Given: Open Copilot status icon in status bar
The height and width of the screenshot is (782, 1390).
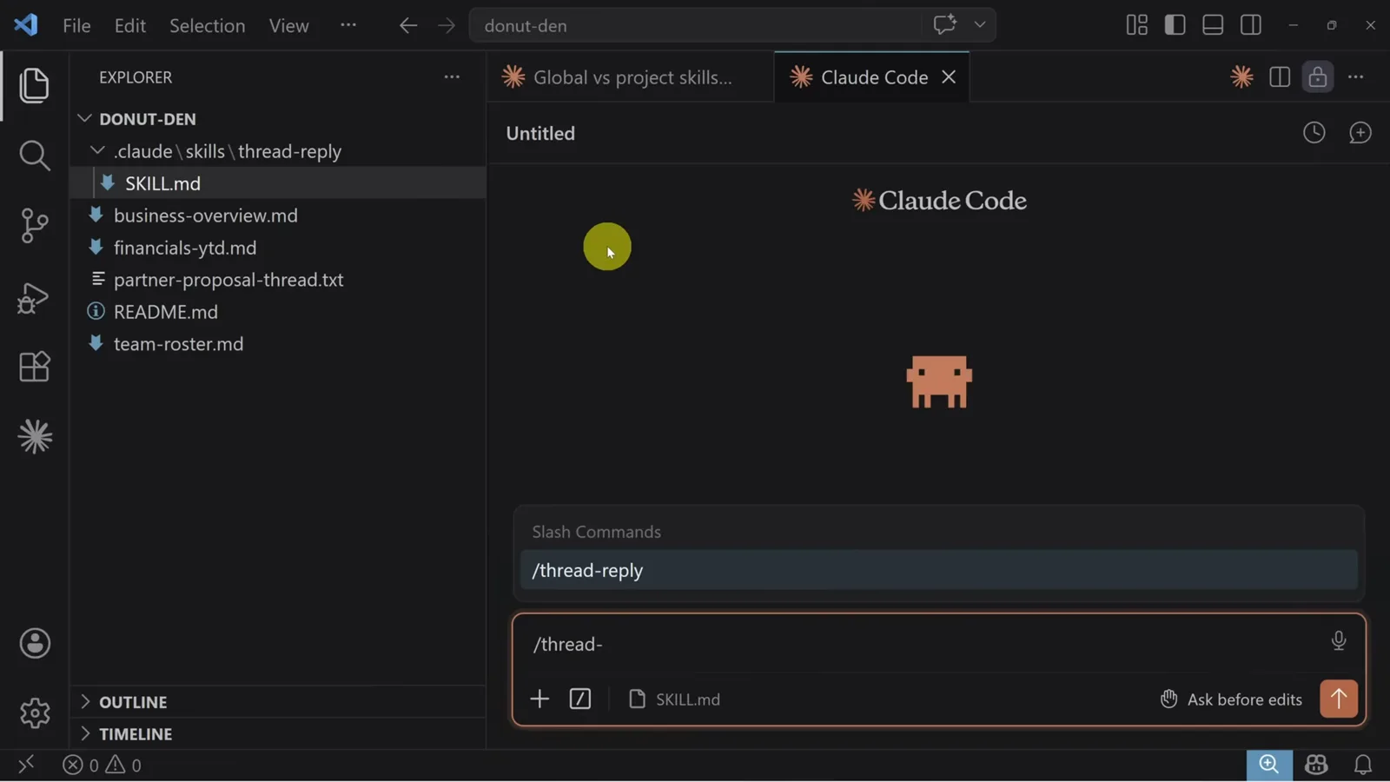Looking at the screenshot, I should [x=1316, y=765].
